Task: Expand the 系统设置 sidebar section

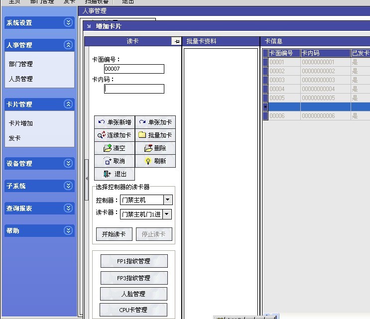Action: click(x=68, y=22)
